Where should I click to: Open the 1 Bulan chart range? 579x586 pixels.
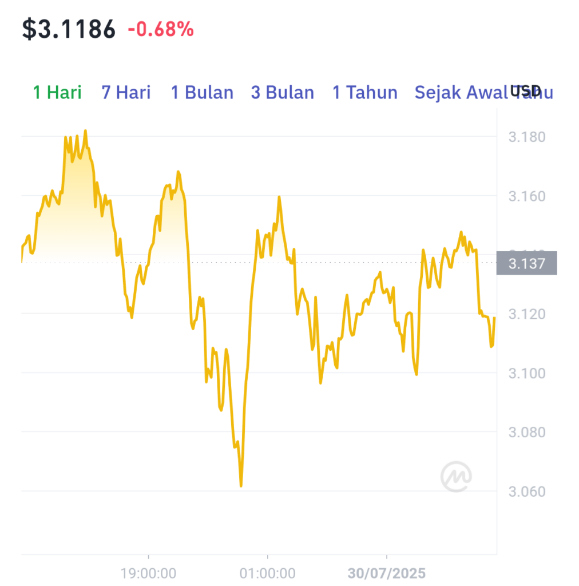(202, 92)
